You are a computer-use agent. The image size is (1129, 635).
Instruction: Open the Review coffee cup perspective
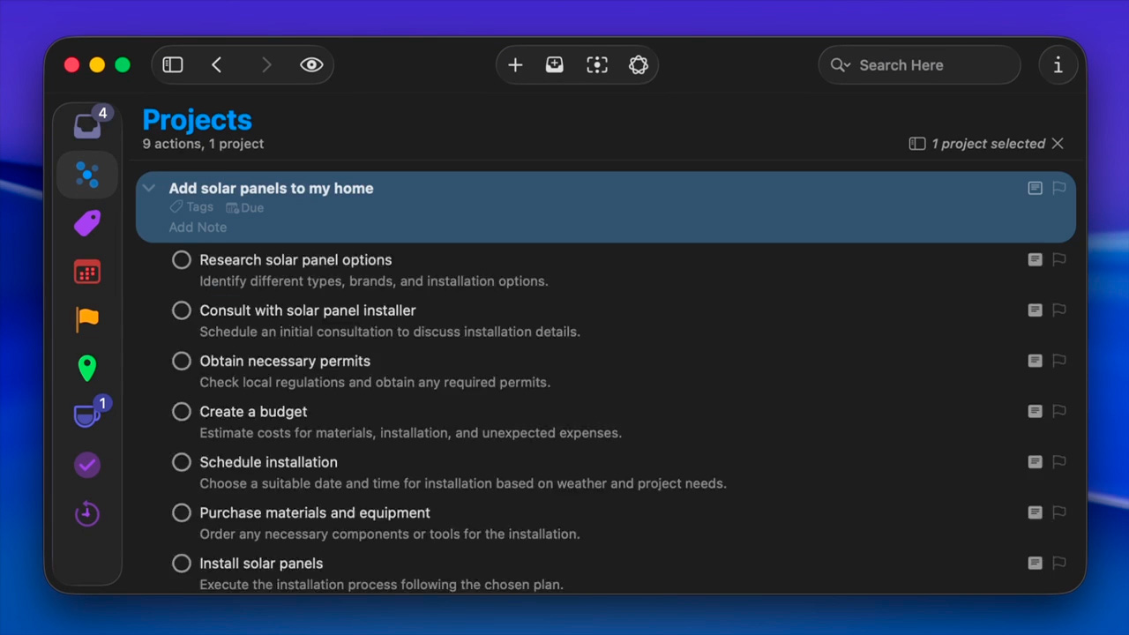[x=87, y=415]
